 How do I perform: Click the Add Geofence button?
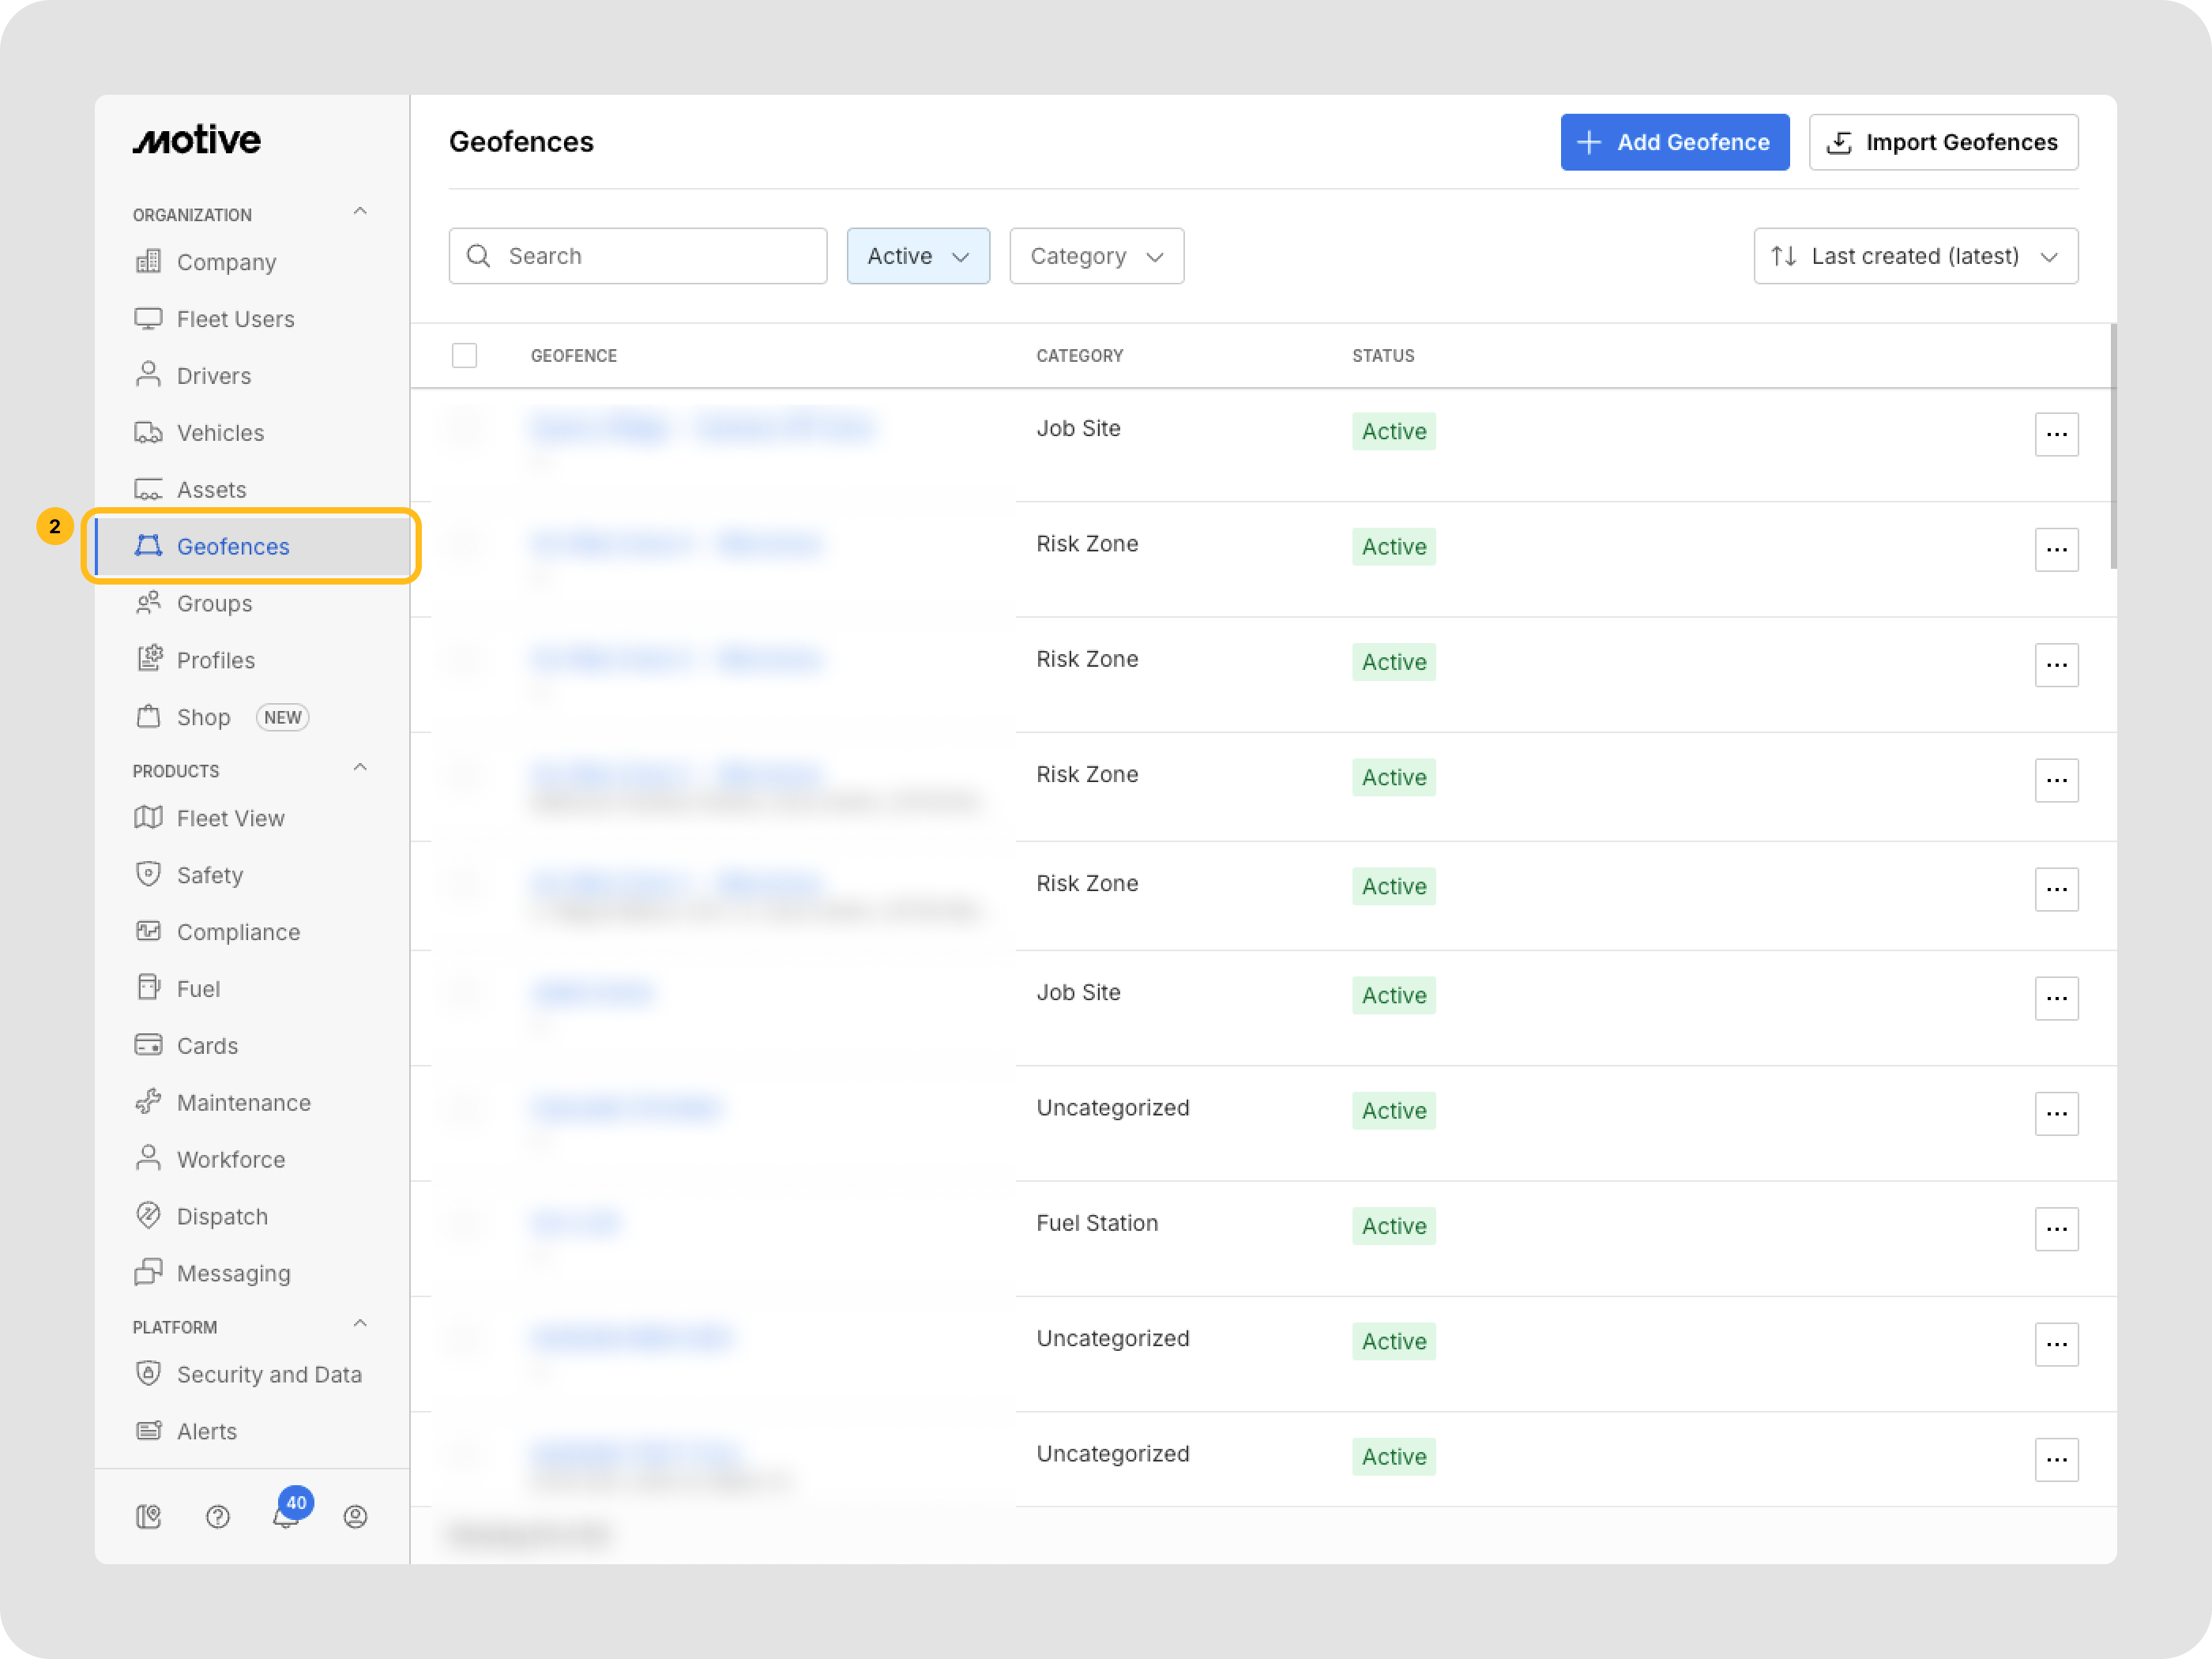(1674, 142)
